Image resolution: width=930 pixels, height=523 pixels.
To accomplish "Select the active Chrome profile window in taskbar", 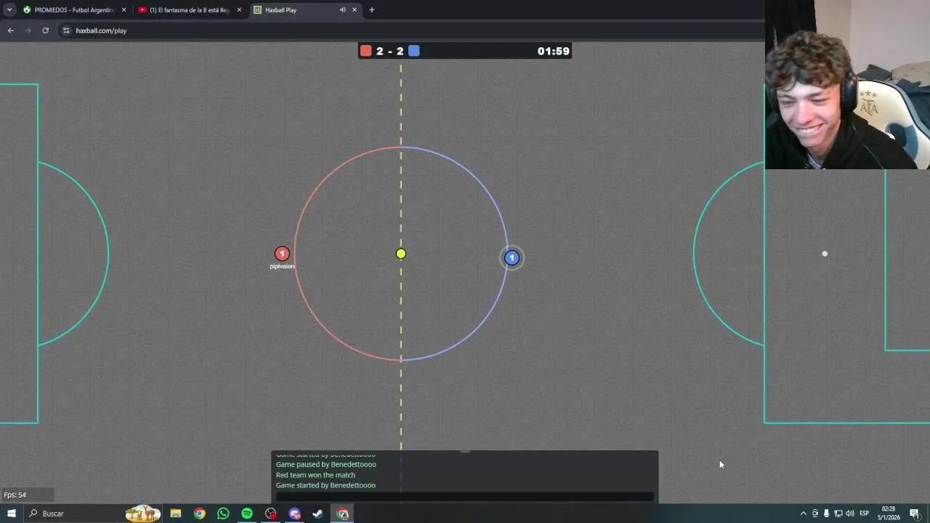I will point(342,514).
